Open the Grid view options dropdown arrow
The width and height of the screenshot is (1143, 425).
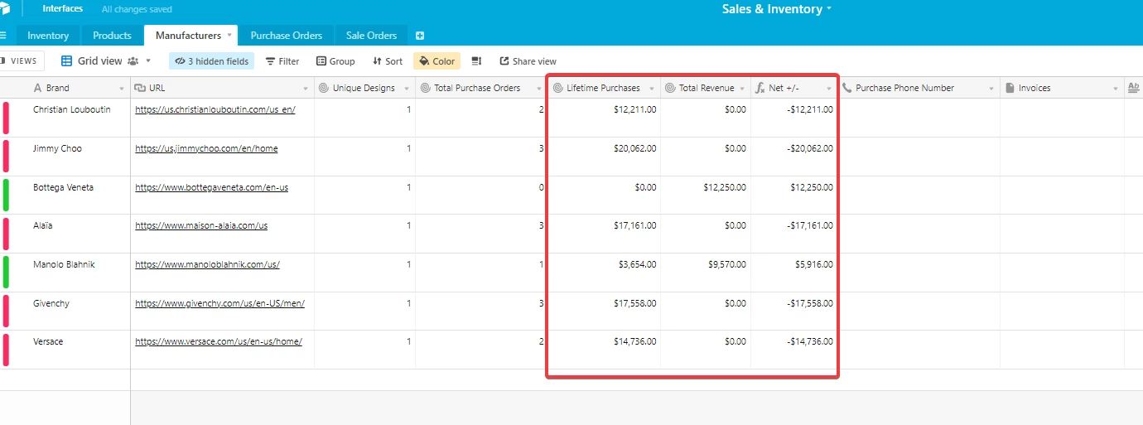148,61
